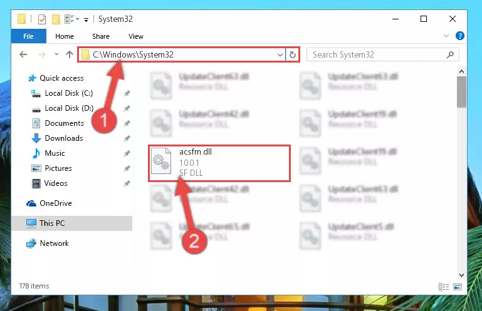The image size is (482, 311).
Task: Click the pin icon next to Documents
Action: tap(127, 123)
